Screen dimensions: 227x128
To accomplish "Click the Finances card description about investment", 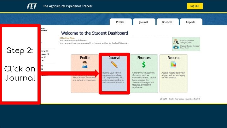I will click(144, 80).
